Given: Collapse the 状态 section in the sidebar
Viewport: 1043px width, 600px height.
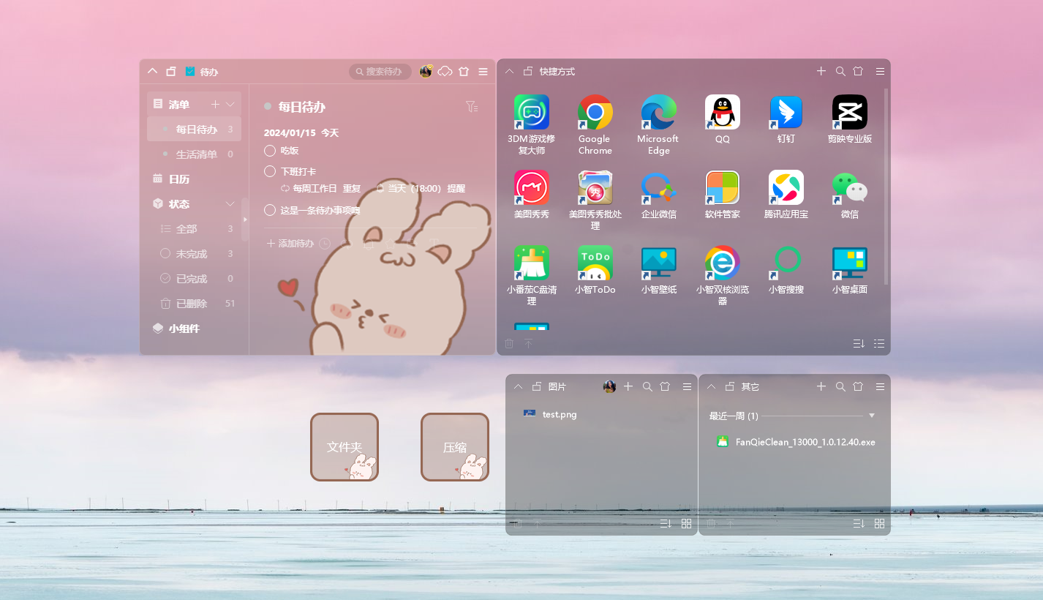Looking at the screenshot, I should point(230,203).
